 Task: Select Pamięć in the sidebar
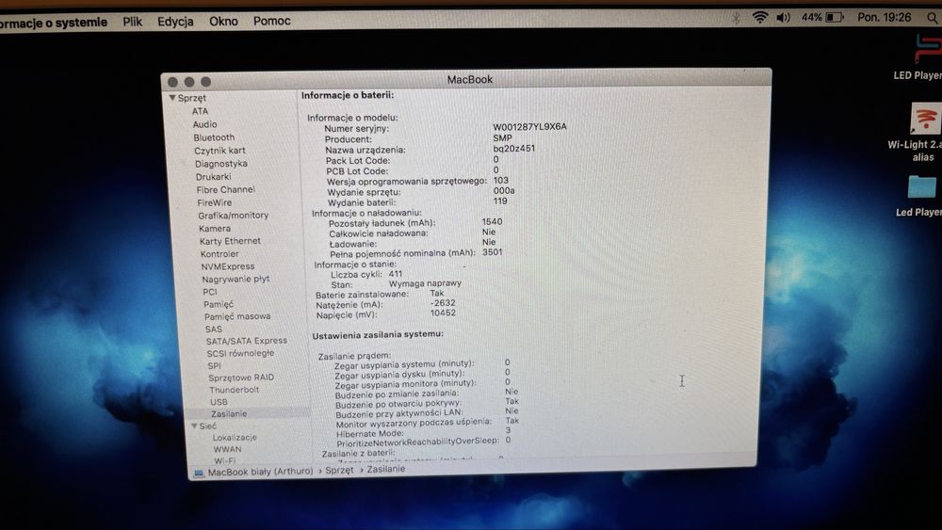point(219,304)
